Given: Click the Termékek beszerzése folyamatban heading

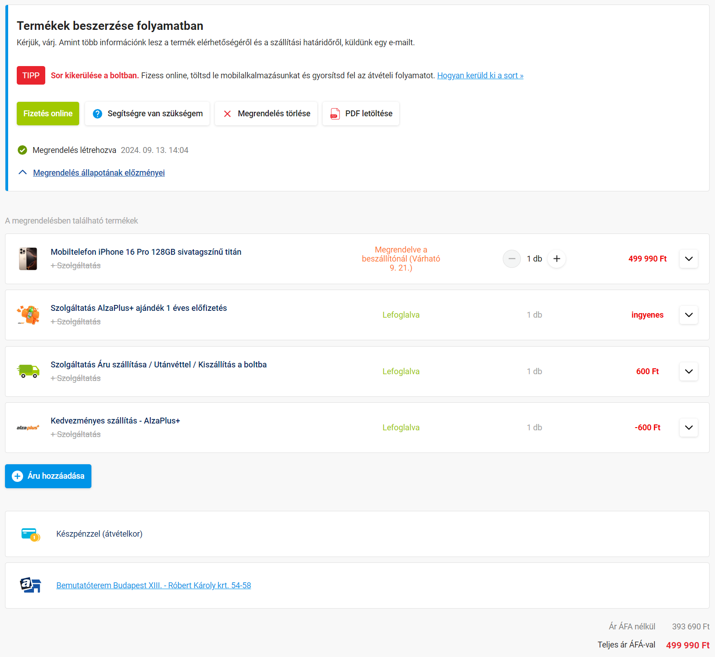Looking at the screenshot, I should (110, 26).
